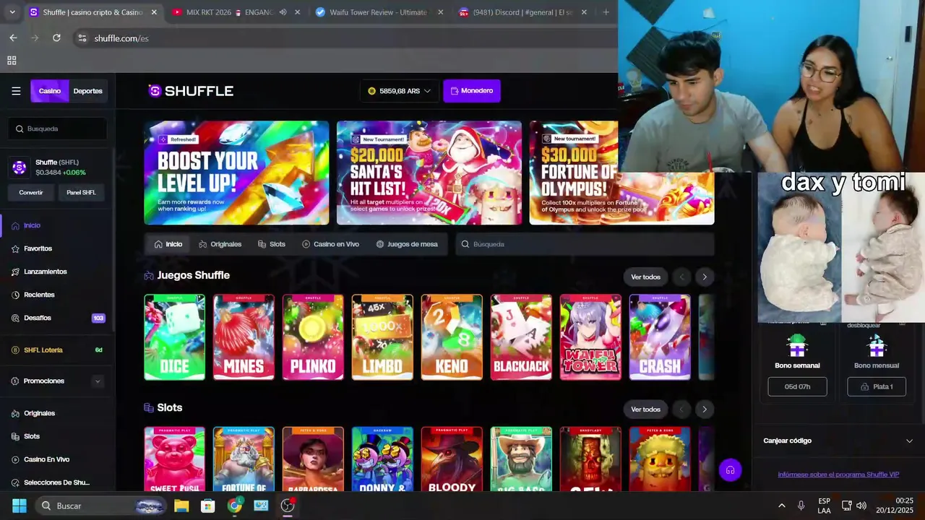Open the live support headset button
The width and height of the screenshot is (925, 520).
(x=731, y=470)
